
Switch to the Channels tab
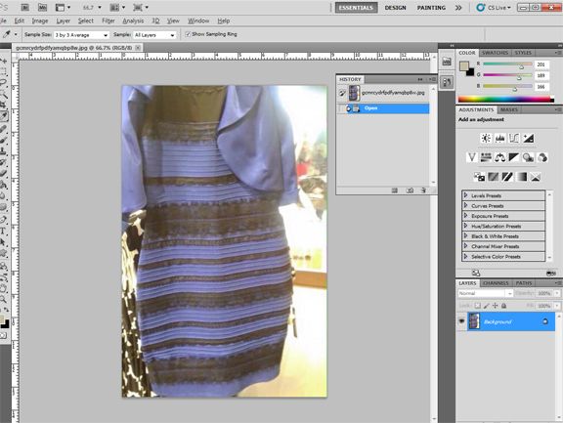point(496,283)
